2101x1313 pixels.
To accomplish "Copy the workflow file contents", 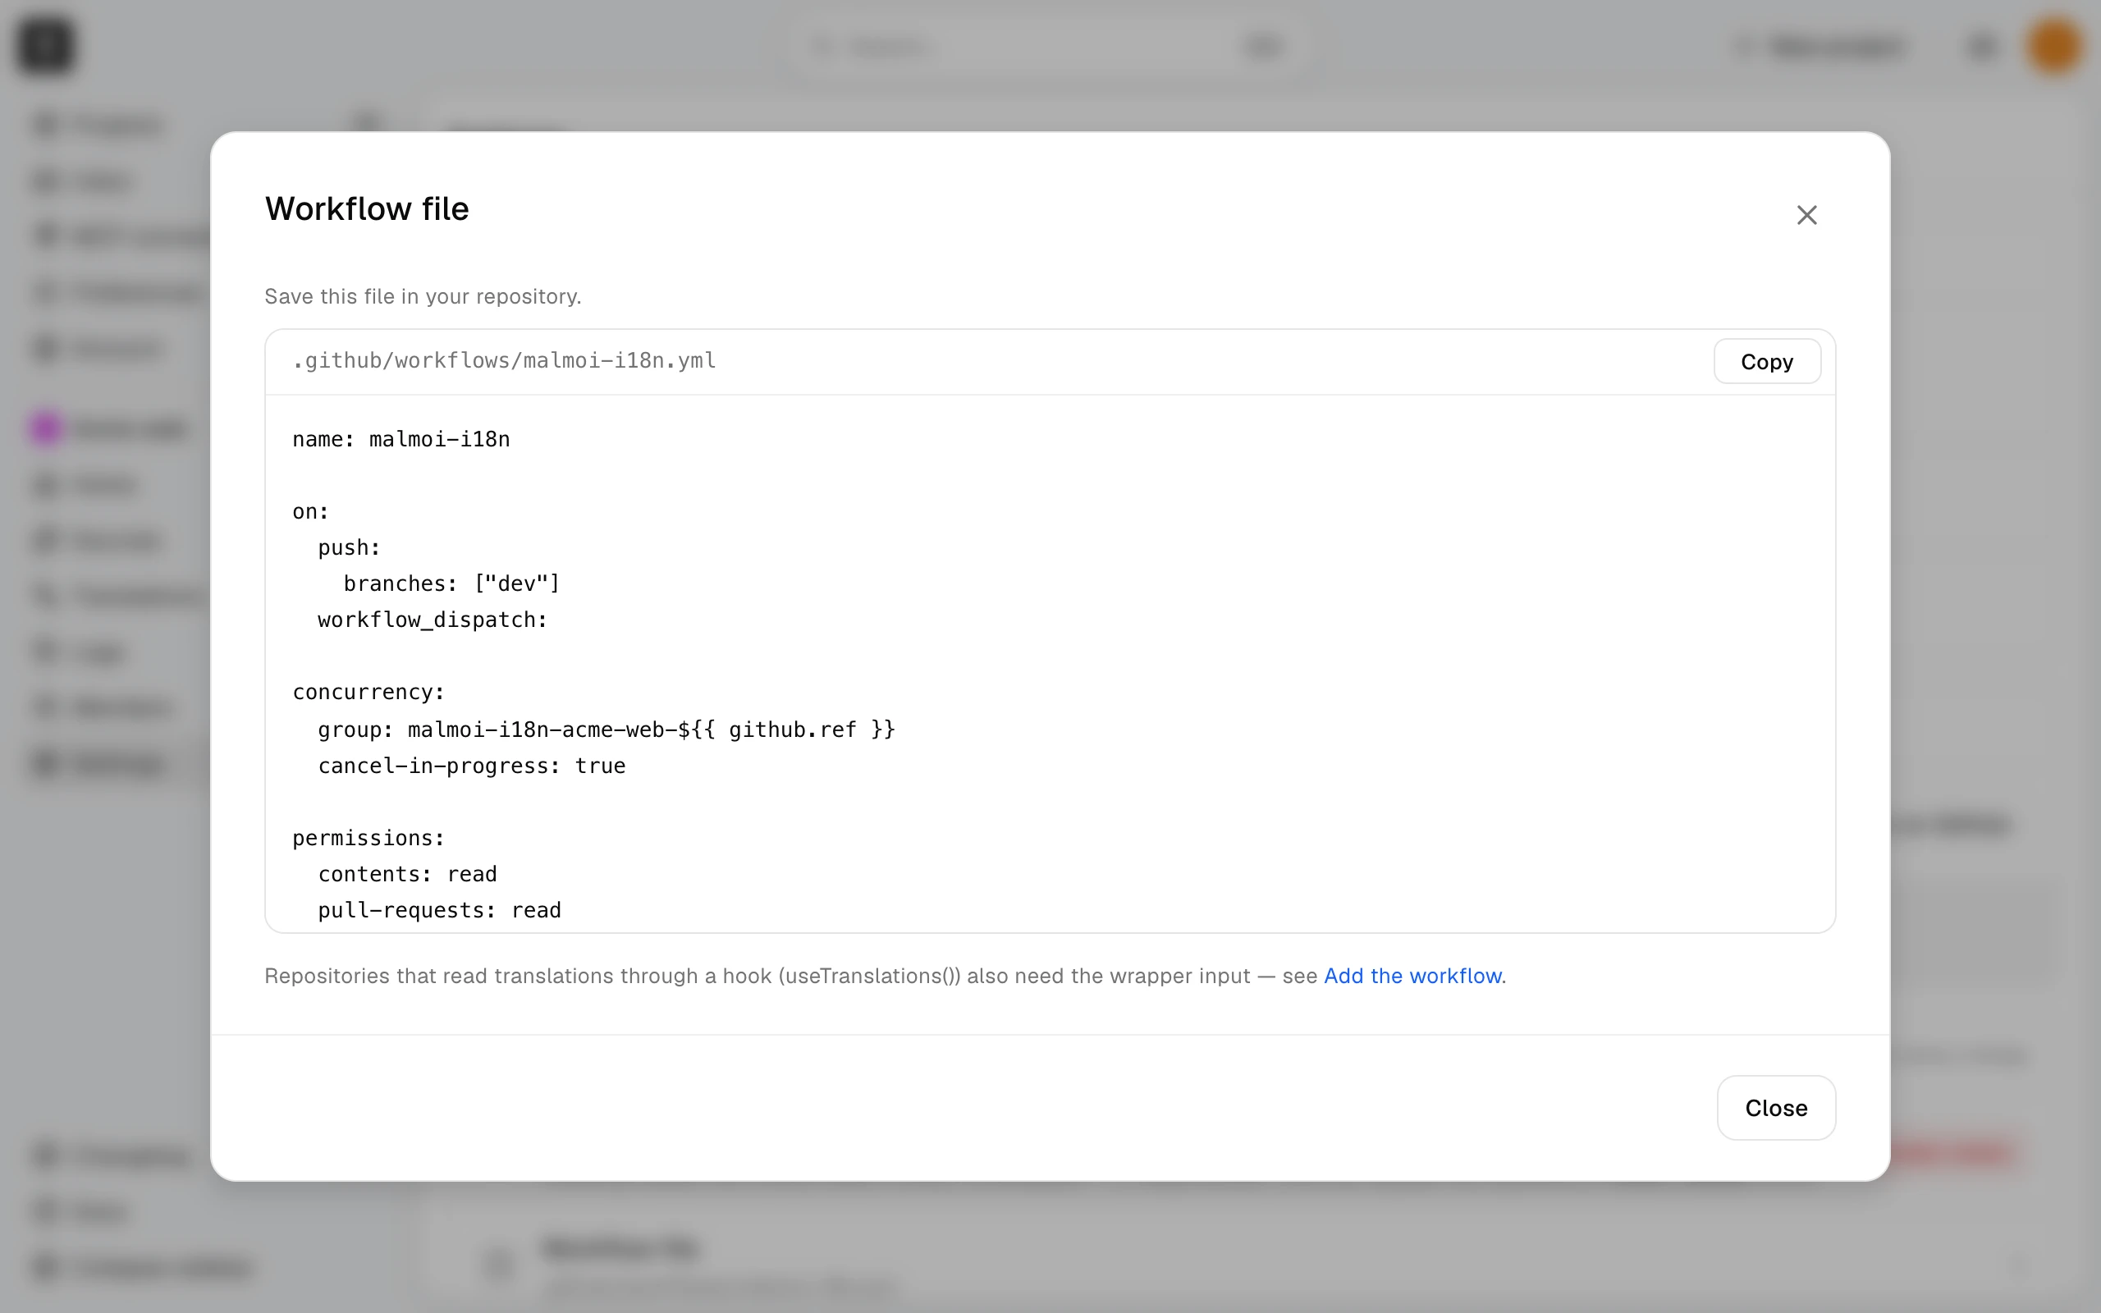I will coord(1767,361).
